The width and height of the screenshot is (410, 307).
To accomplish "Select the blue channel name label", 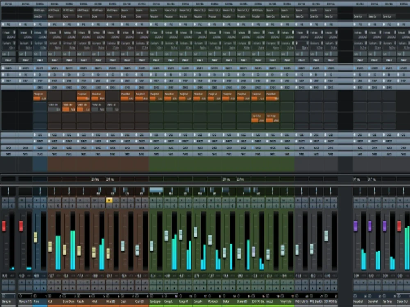I will click(x=40, y=302).
